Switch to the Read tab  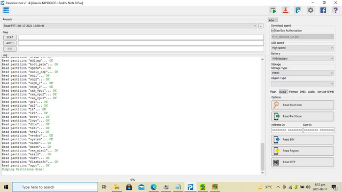[283, 92]
